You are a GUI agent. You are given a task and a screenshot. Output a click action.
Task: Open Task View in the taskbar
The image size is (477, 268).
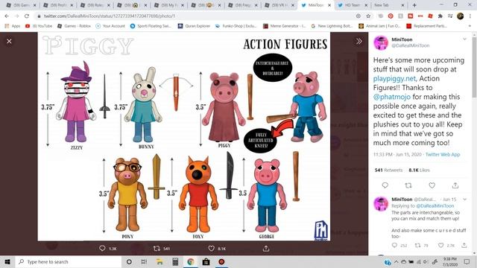coord(144,261)
